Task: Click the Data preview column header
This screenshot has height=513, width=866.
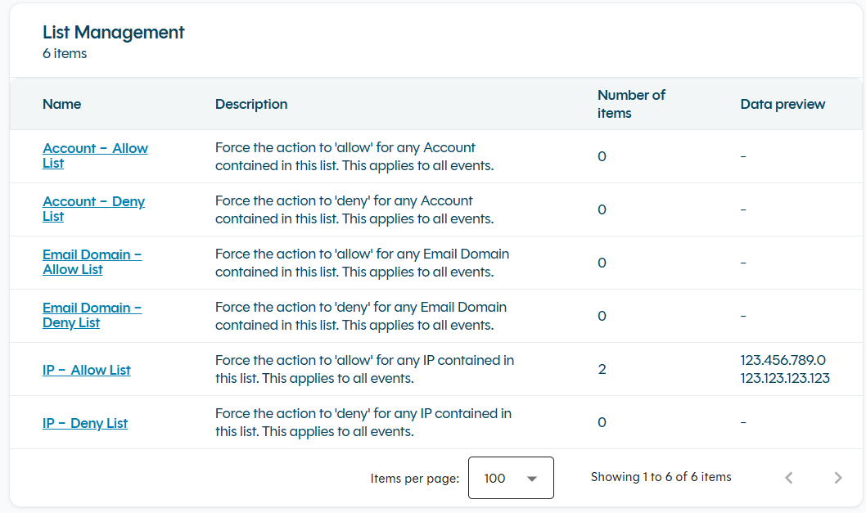Action: coord(783,104)
